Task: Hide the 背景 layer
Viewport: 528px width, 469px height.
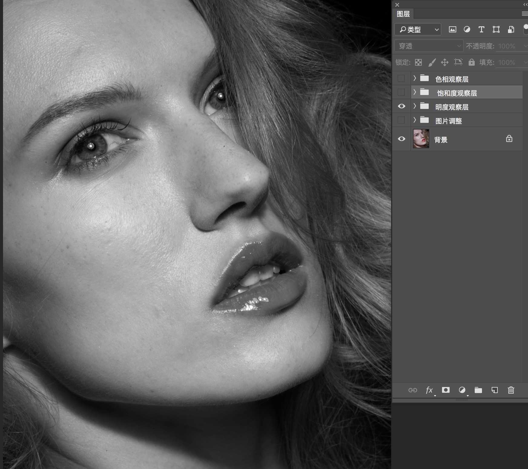Action: point(401,139)
